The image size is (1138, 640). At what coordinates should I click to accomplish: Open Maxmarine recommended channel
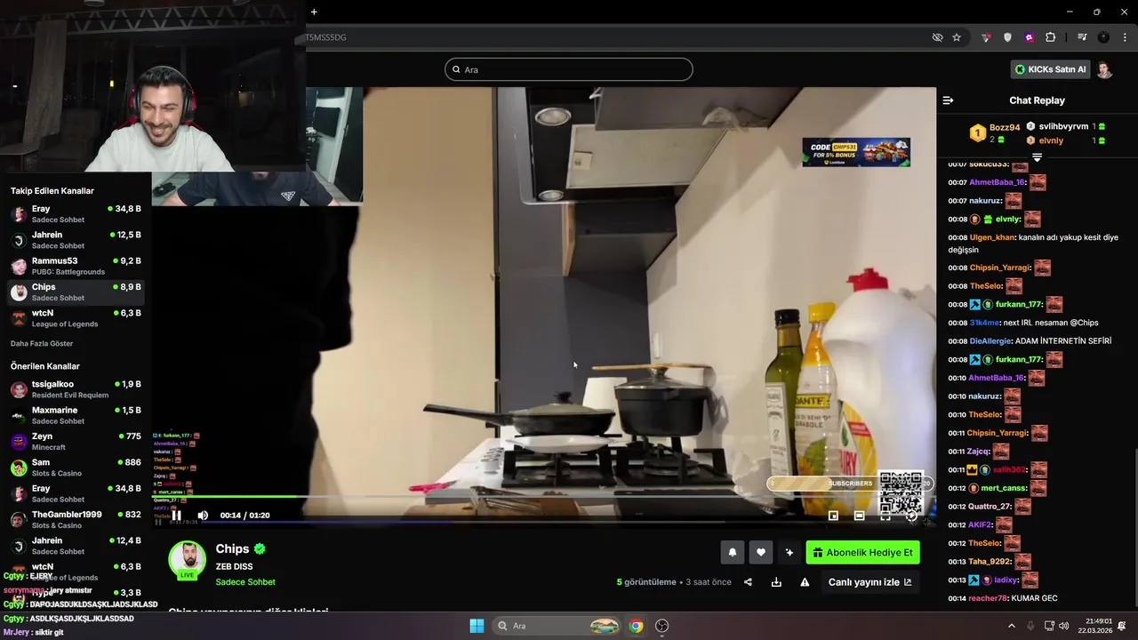point(76,415)
